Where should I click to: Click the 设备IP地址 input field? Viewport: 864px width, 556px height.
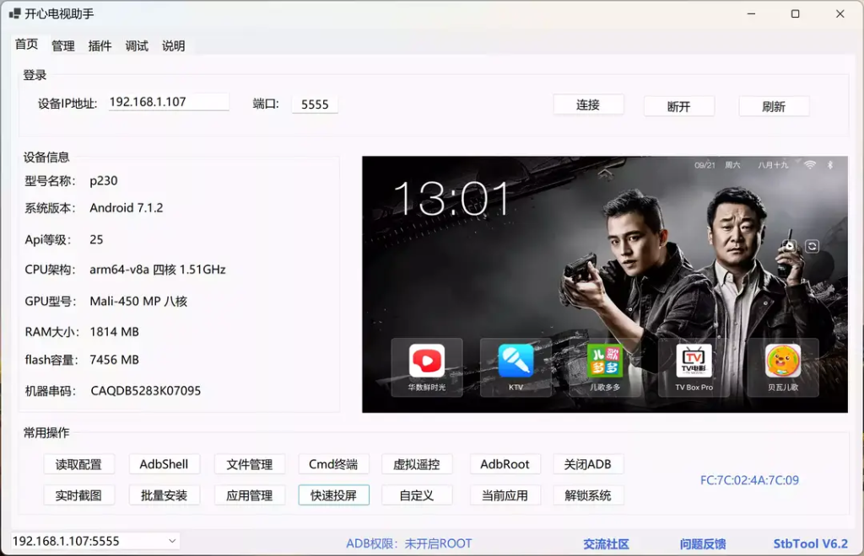(169, 102)
